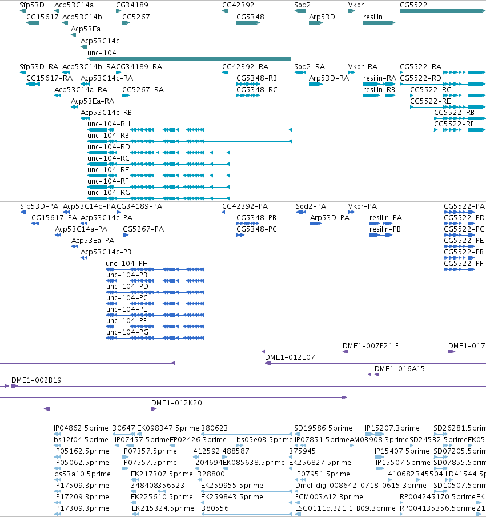Click the CG5348 gene label
The height and width of the screenshot is (517, 486).
[250, 17]
